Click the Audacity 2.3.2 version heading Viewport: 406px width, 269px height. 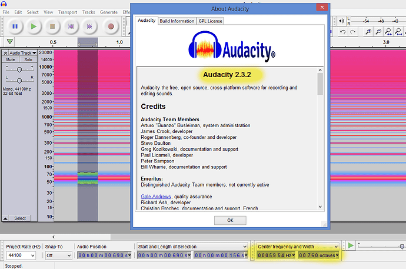(x=227, y=75)
